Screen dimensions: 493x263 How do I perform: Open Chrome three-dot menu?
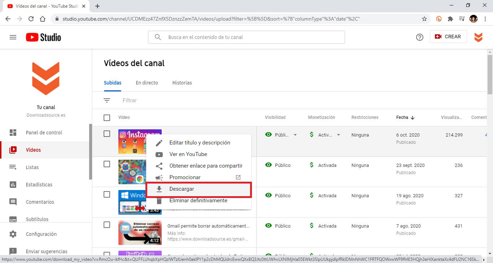click(485, 19)
